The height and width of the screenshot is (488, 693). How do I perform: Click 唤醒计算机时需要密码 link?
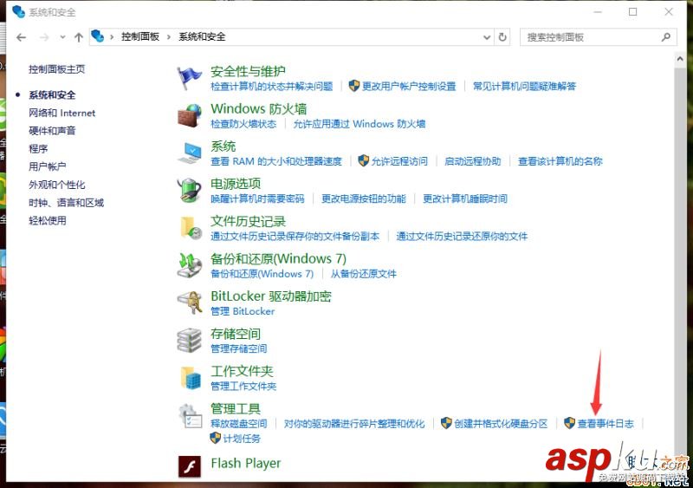[257, 198]
